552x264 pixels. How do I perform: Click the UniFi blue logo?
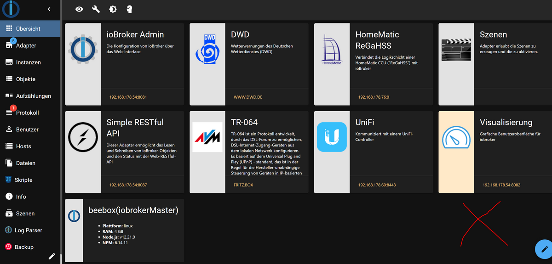click(332, 137)
